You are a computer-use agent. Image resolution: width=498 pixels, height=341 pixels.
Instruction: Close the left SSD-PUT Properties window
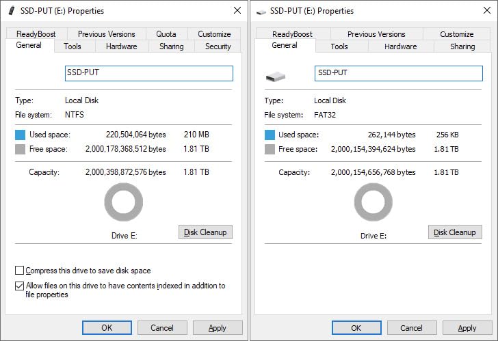coord(237,11)
